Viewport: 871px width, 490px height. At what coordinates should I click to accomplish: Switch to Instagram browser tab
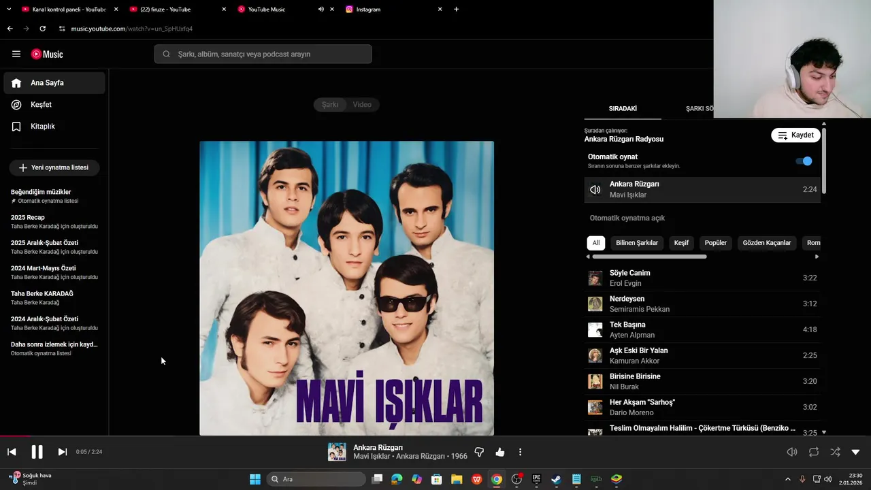click(394, 10)
